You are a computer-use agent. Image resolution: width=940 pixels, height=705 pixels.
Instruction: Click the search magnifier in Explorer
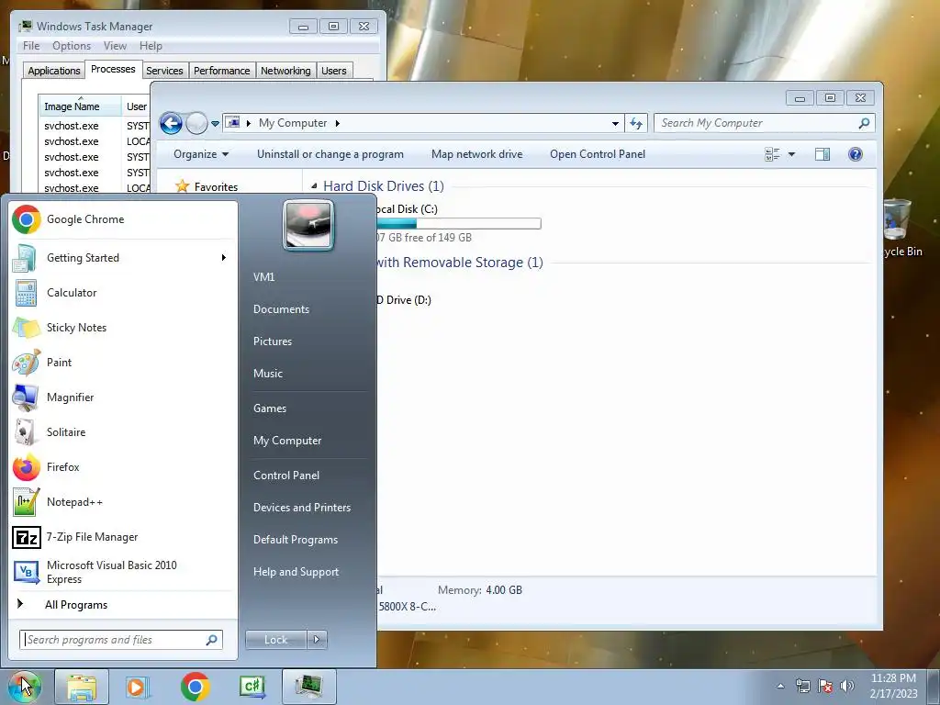pos(864,123)
